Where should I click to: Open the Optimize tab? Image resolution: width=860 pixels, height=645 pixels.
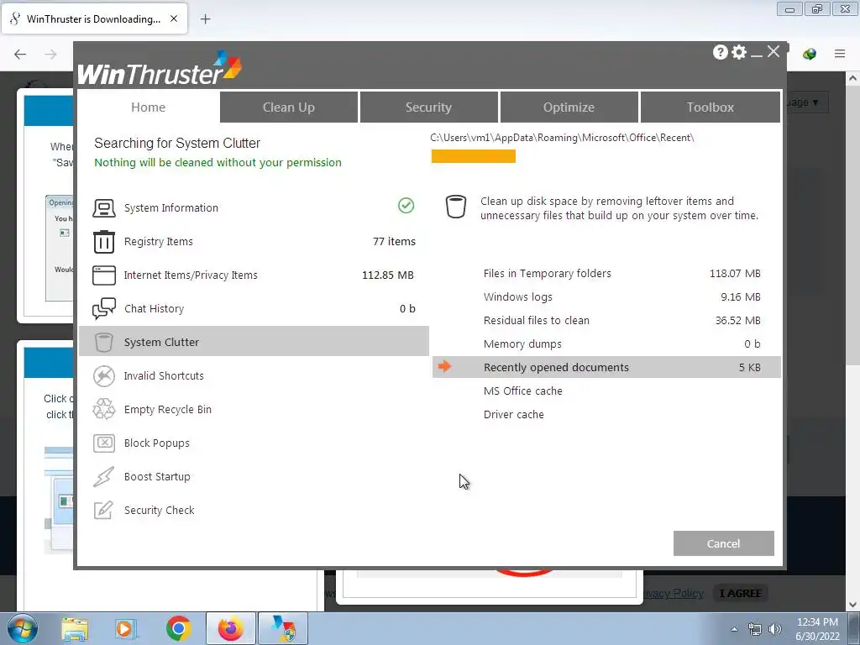click(x=569, y=107)
